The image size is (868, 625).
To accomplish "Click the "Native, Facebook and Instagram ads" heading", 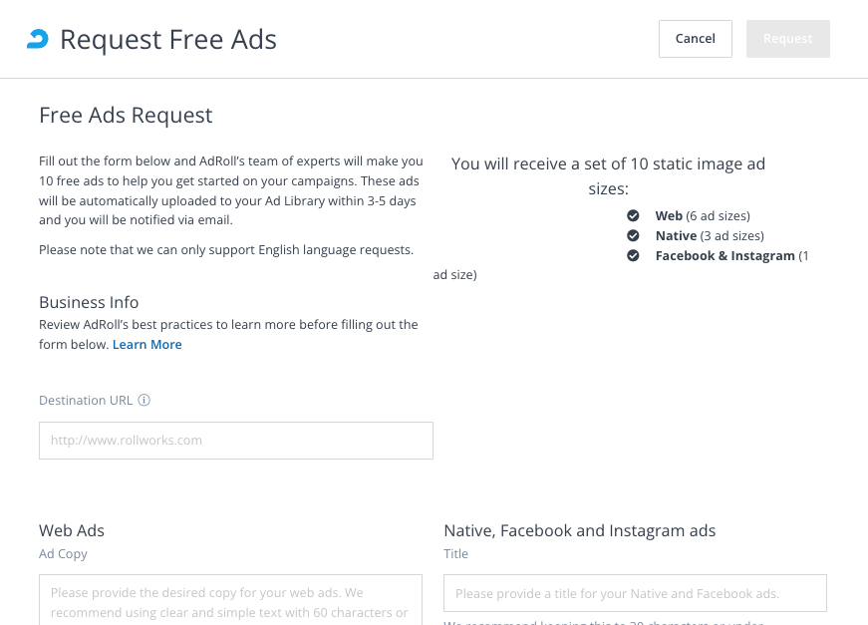I will click(579, 531).
